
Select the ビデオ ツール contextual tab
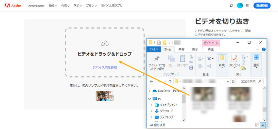point(211,43)
